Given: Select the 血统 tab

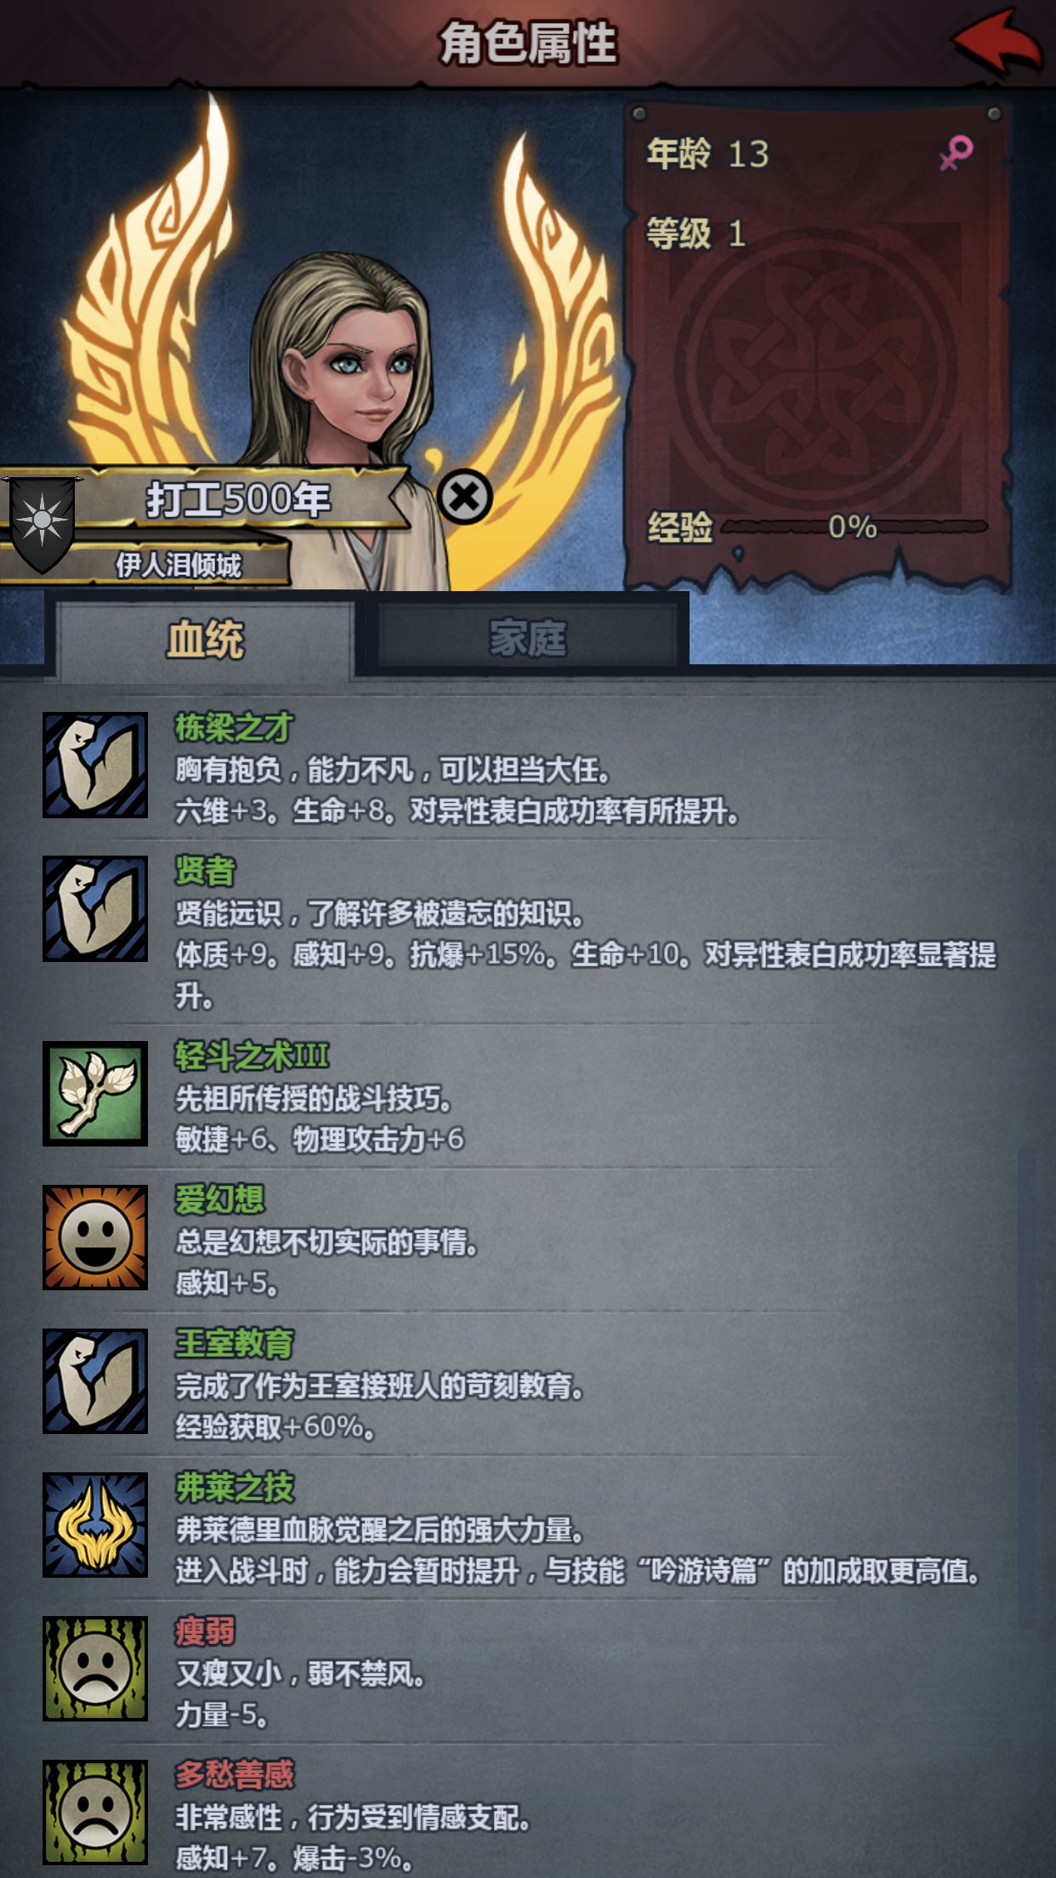Looking at the screenshot, I should point(206,640).
